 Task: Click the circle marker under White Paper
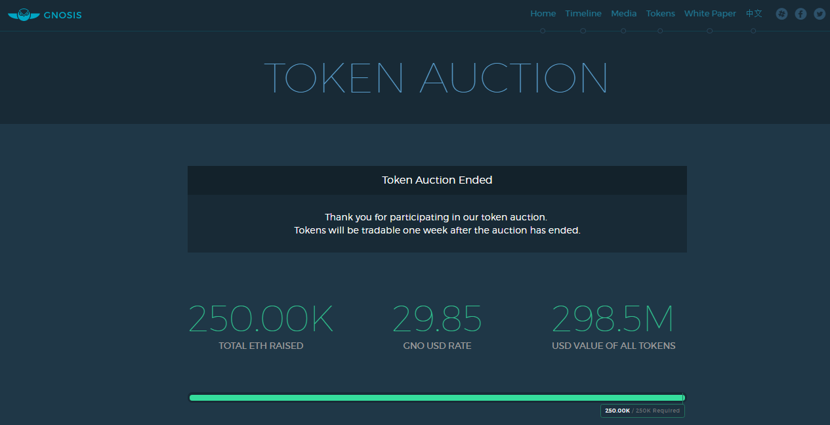710,31
